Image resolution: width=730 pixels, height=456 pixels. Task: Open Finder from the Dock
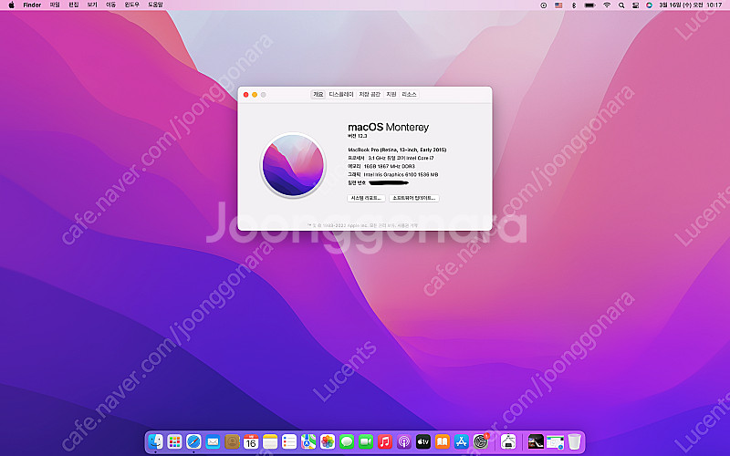click(155, 441)
